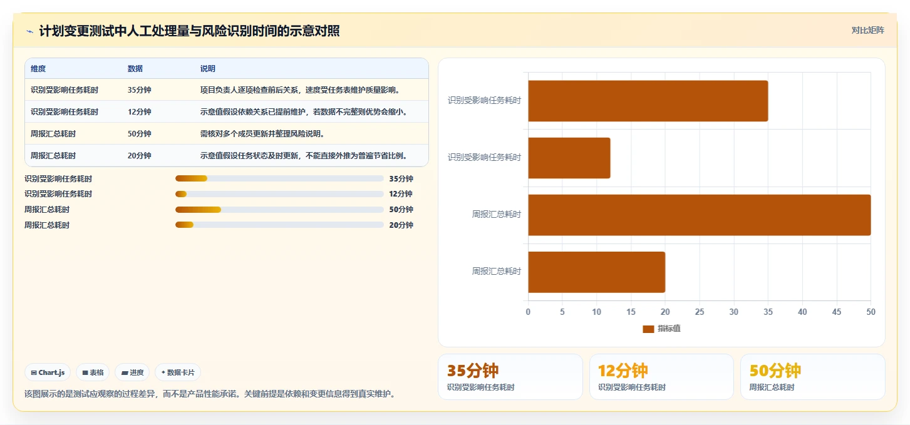
Task: Click the chart axis label beside the 35 bar
Action: (484, 100)
